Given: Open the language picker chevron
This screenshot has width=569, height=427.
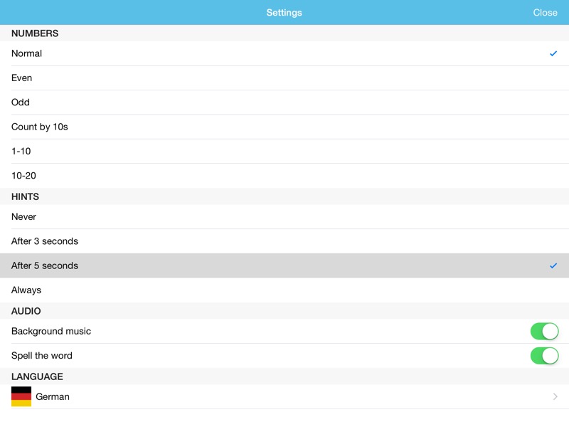Looking at the screenshot, I should 555,396.
